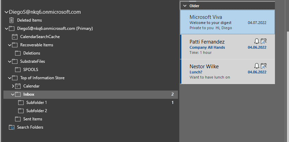This screenshot has width=289, height=142.
Task: Click the Sent Items folder icon
Action: pyautogui.click(x=18, y=119)
